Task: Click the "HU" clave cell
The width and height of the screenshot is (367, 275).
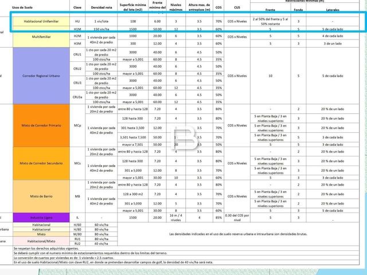Action: 77,21
